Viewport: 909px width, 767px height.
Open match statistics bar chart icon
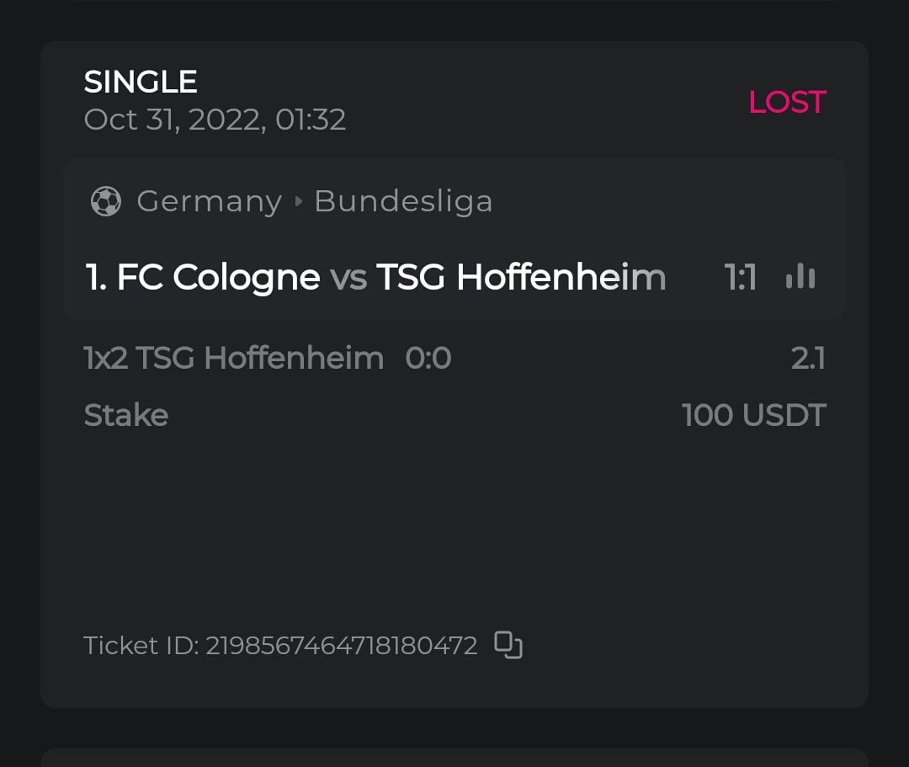pyautogui.click(x=800, y=277)
